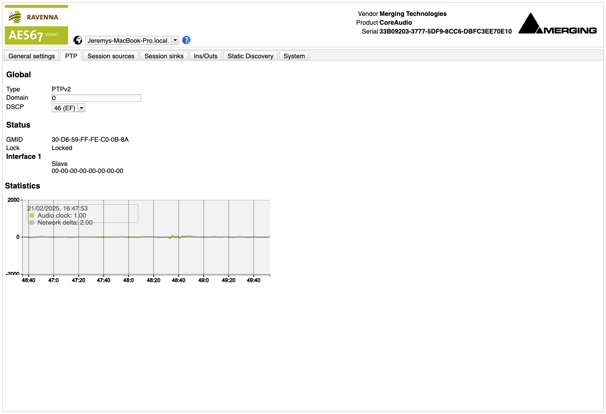Open the System tab

coord(294,56)
